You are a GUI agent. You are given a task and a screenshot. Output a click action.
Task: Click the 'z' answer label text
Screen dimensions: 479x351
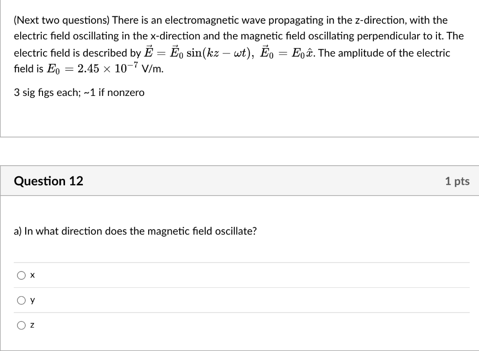click(32, 325)
